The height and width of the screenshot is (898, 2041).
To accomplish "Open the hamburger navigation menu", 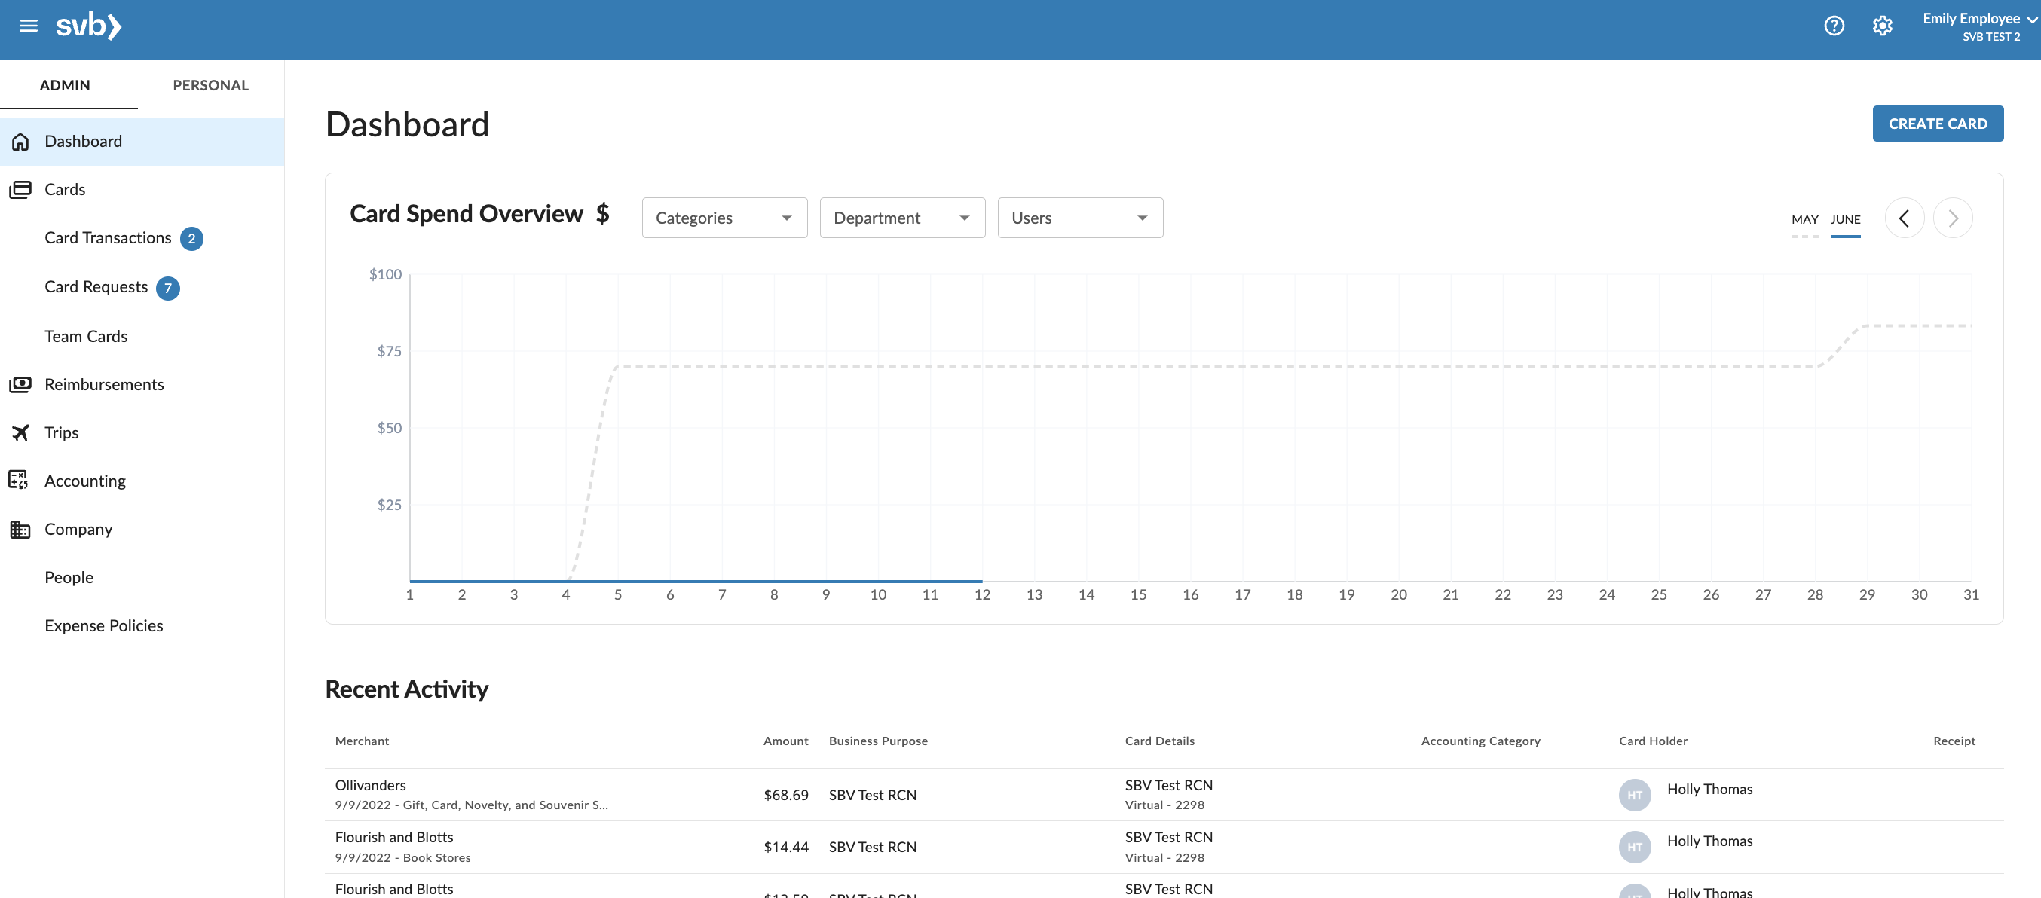I will click(29, 26).
